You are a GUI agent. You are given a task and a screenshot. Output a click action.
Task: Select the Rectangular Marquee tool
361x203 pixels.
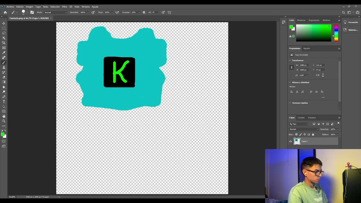(4, 28)
